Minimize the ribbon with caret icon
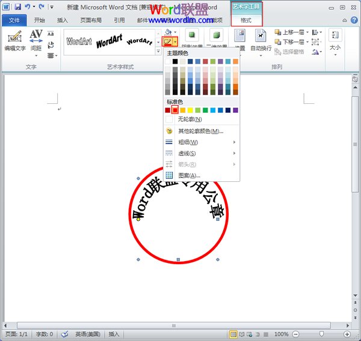The width and height of the screenshot is (361, 341). coord(345,20)
